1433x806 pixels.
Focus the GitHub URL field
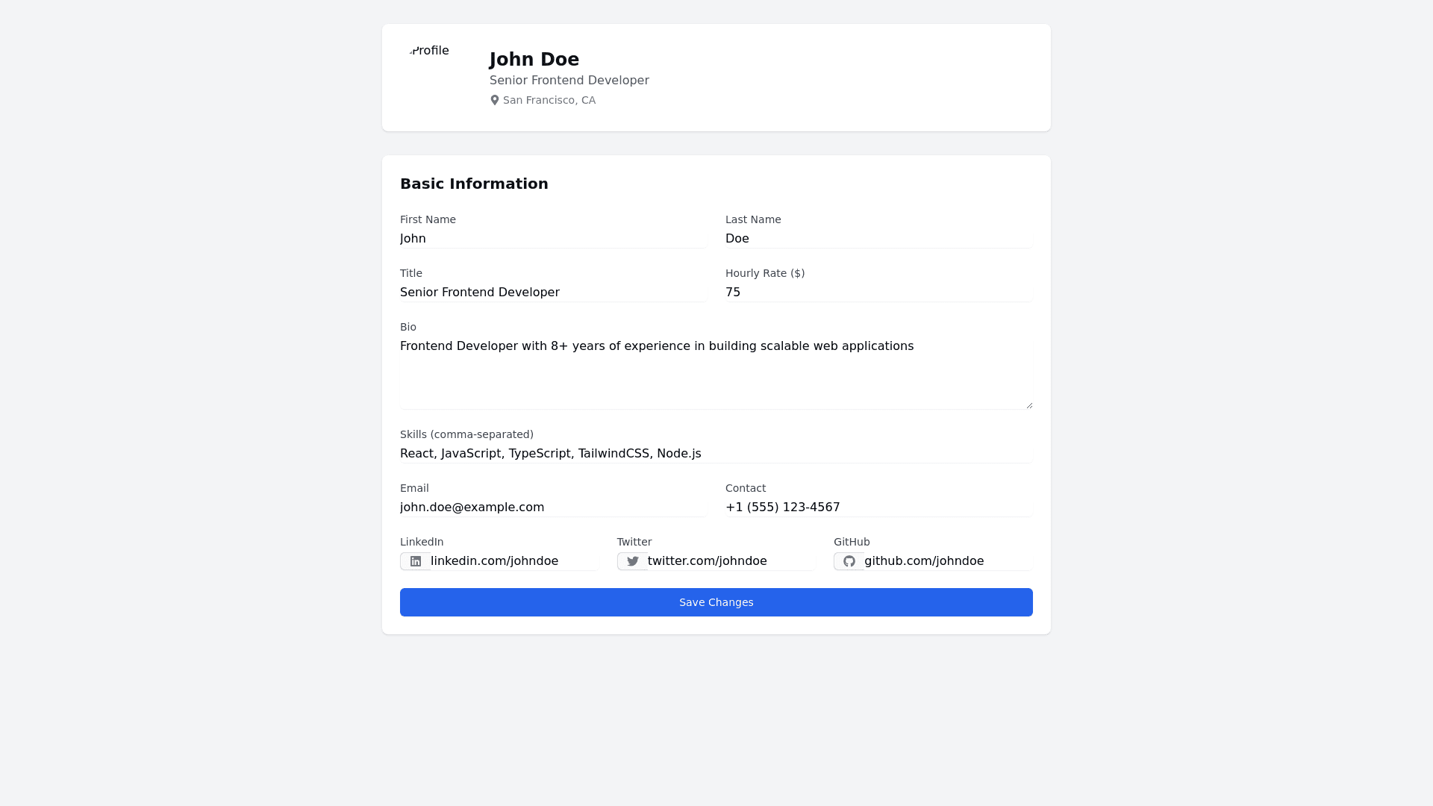(x=946, y=561)
